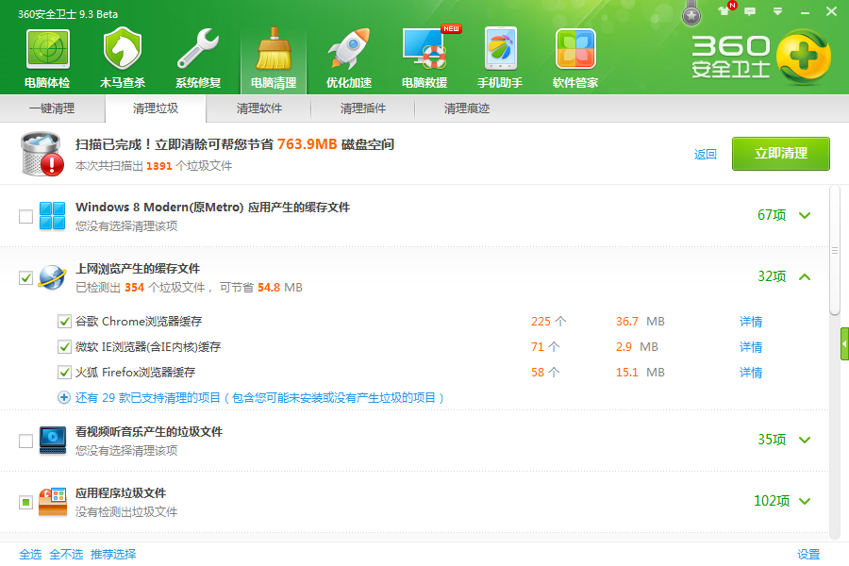Switch to 清理插件 tab
The height and width of the screenshot is (566, 849).
[363, 108]
